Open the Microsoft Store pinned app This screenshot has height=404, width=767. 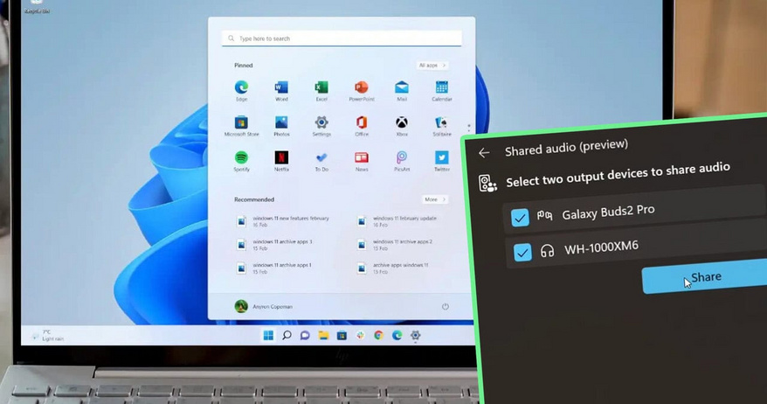241,123
